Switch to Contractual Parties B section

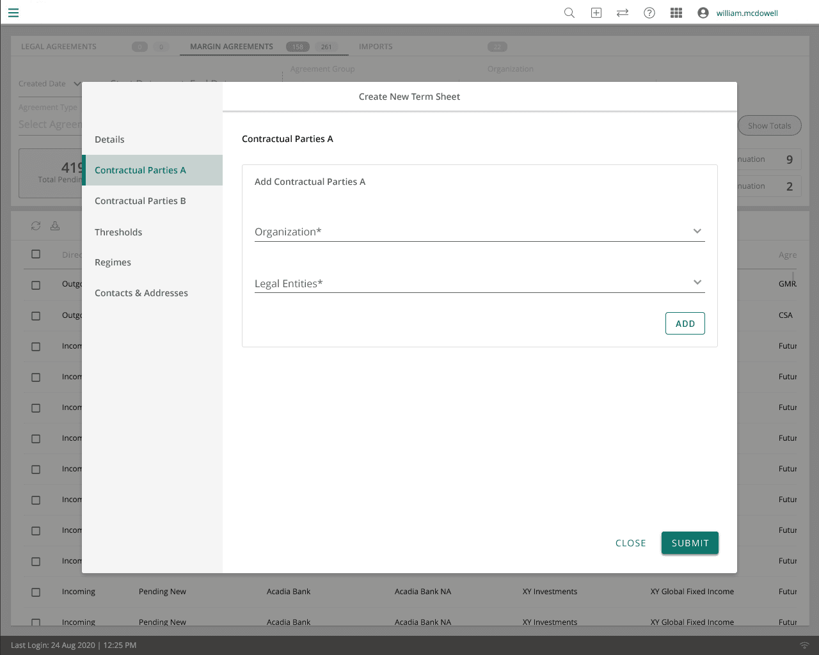140,201
